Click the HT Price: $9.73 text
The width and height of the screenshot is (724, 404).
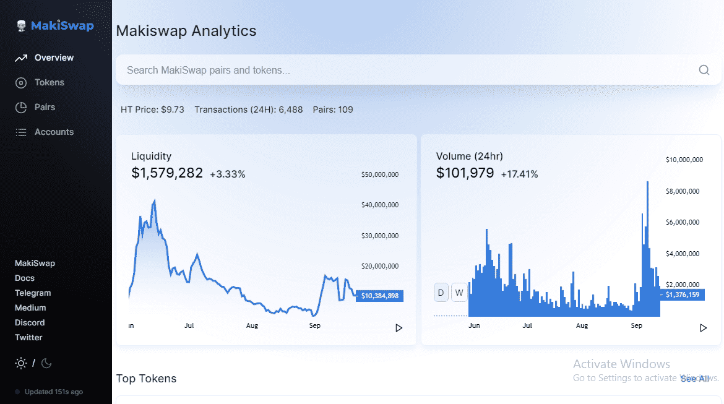tap(152, 110)
